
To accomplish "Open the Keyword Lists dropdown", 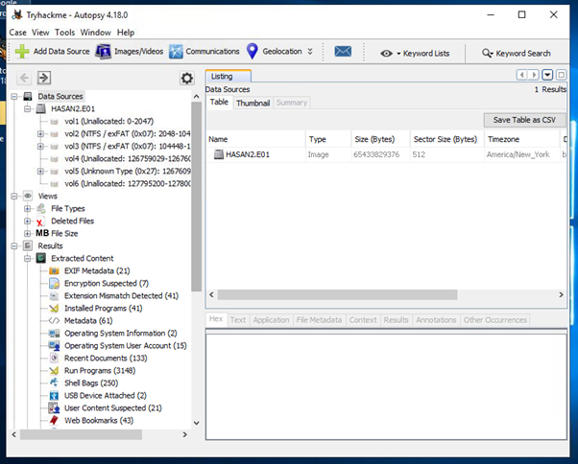I will click(415, 53).
